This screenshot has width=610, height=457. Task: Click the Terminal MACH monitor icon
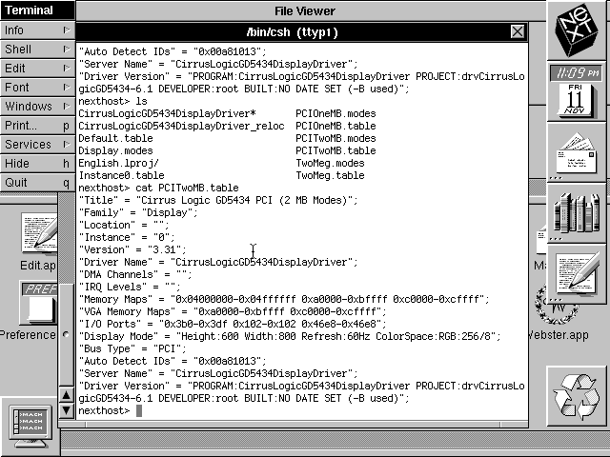[30, 426]
